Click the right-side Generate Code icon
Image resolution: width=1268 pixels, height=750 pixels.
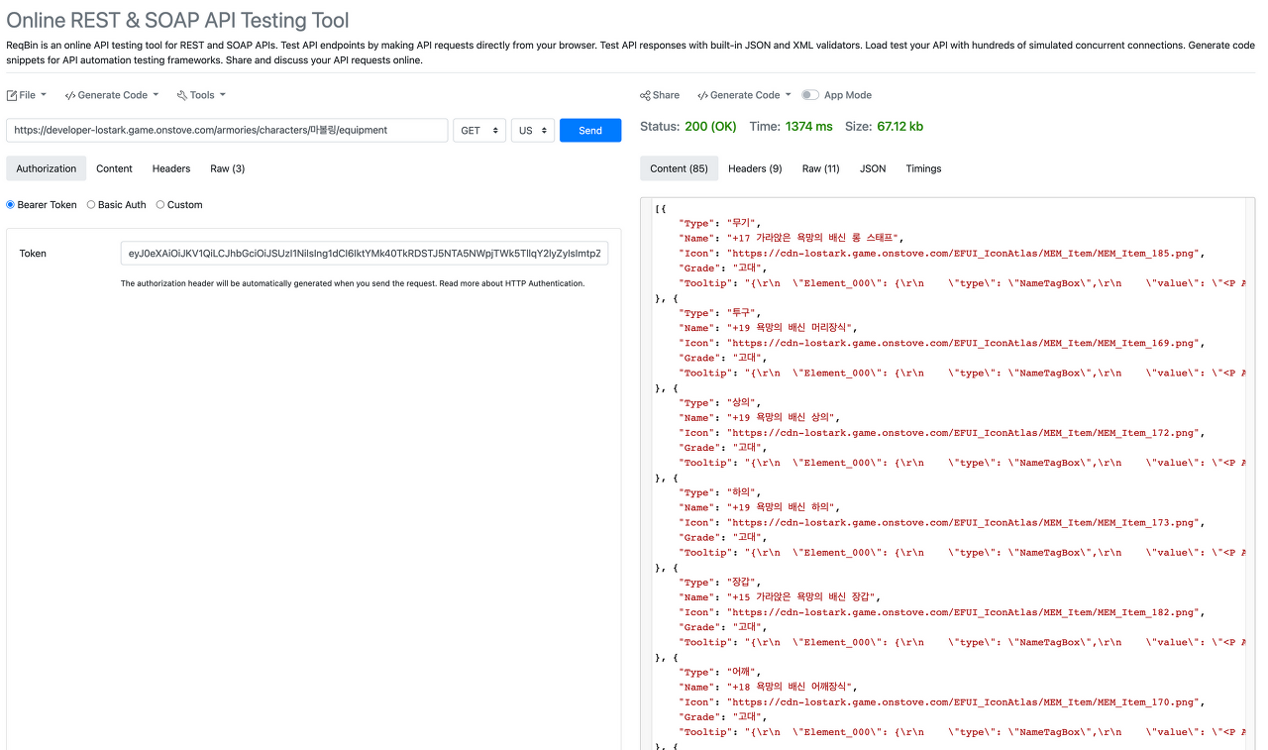(702, 95)
